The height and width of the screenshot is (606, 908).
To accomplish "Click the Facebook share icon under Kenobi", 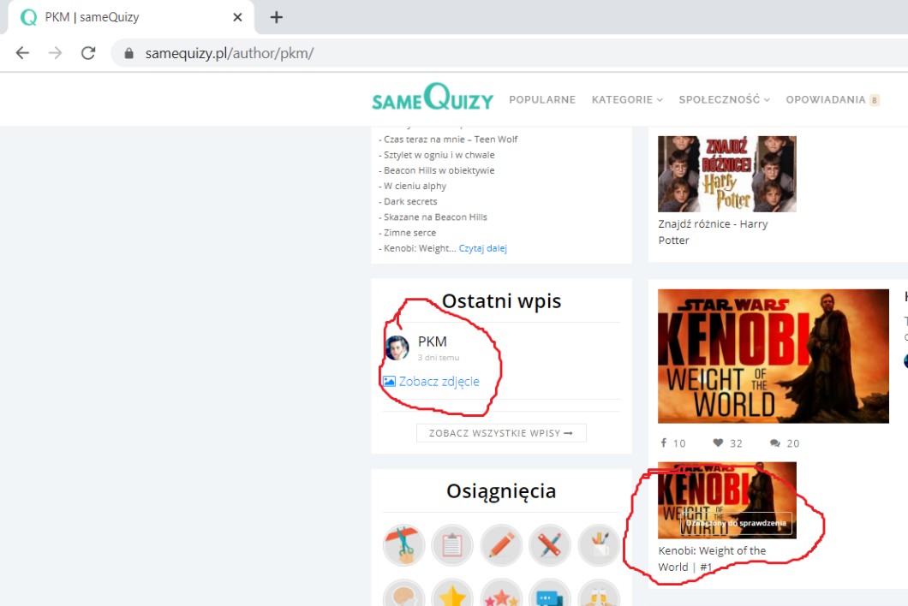I will coord(664,443).
